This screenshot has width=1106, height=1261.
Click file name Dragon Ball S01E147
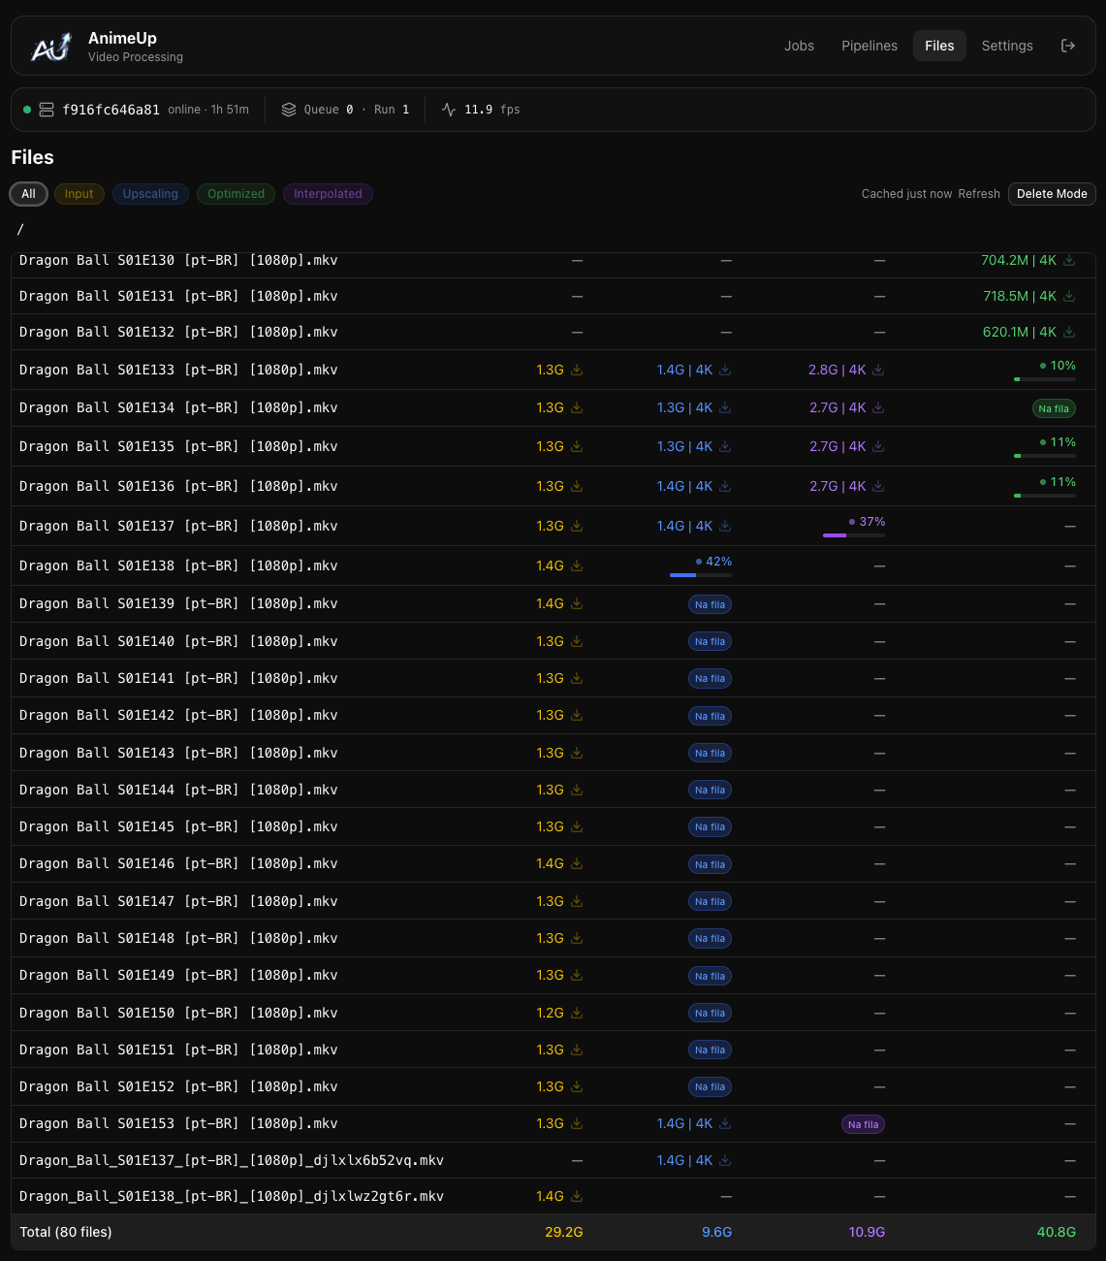point(178,901)
